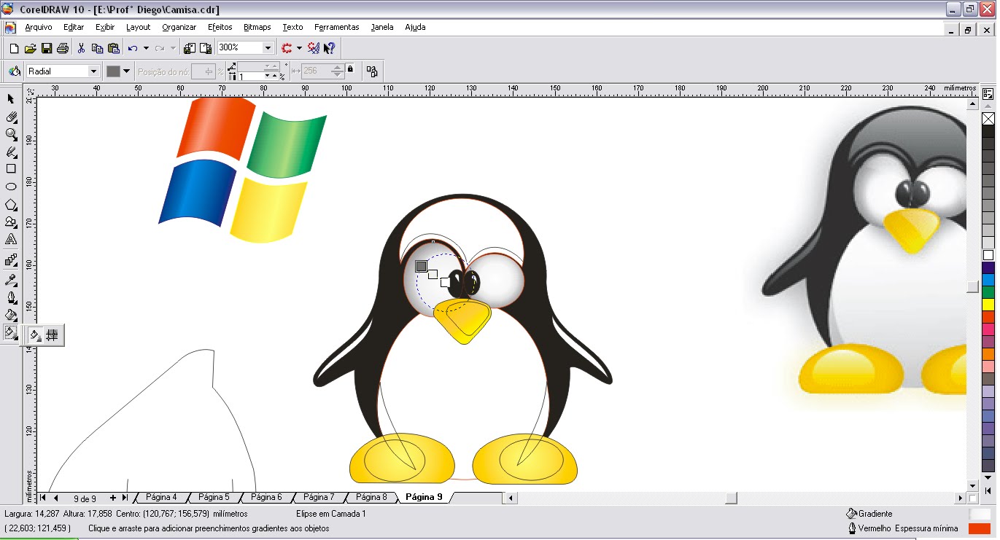Go to the last page button
Viewport: 1000px width, 540px height.
125,498
